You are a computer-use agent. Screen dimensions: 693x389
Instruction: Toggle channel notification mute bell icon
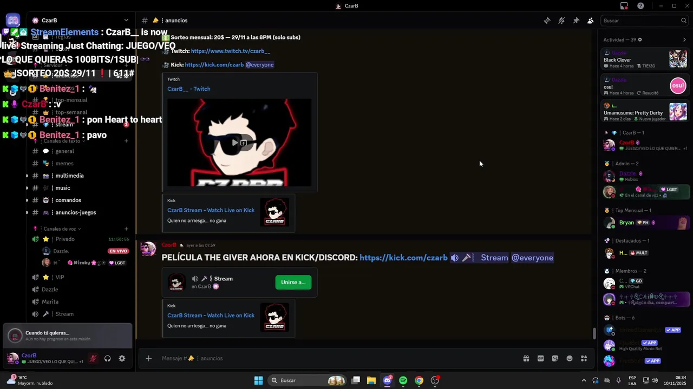561,21
